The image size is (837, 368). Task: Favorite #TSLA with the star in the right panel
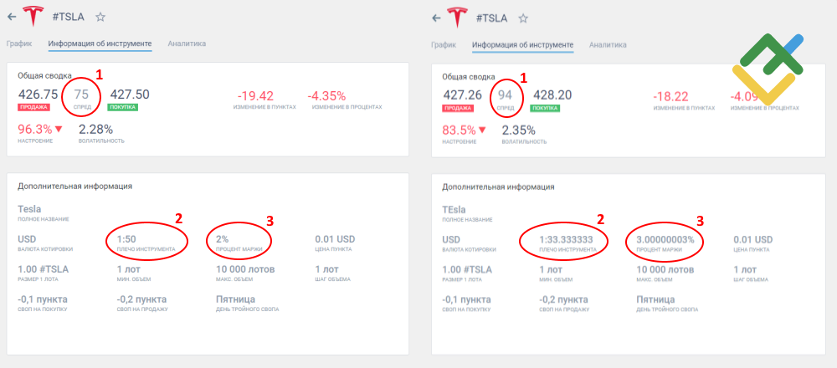[x=523, y=18]
